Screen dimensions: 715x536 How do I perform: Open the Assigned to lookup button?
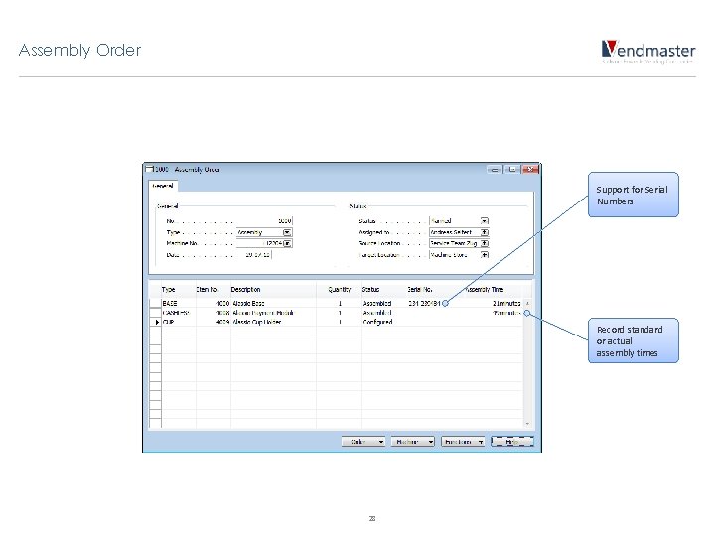[485, 232]
